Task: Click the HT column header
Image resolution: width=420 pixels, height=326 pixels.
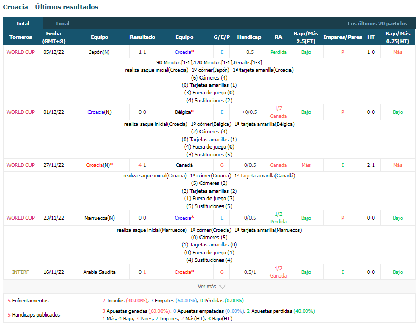Action: point(371,37)
